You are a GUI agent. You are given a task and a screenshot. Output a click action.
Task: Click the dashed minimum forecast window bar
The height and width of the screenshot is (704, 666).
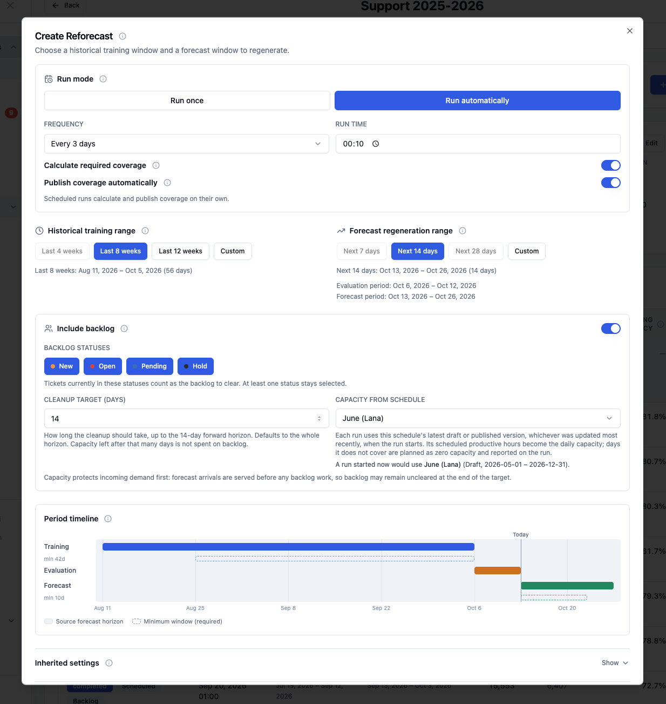pyautogui.click(x=554, y=598)
